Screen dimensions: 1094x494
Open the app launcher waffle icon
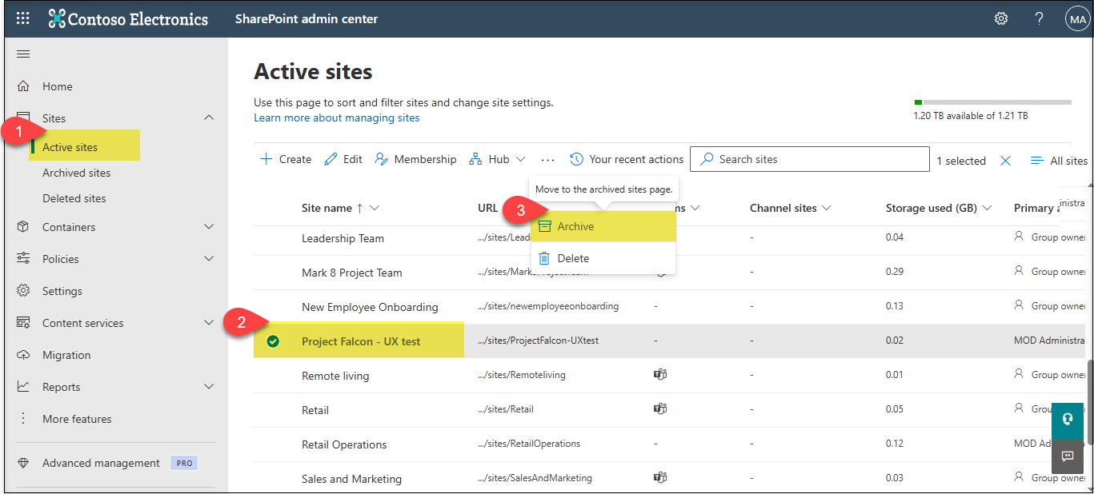(23, 18)
